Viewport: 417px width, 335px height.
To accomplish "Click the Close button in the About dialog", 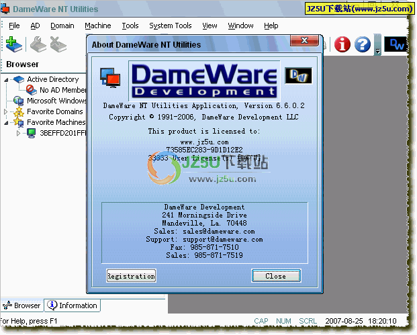I will (276, 276).
